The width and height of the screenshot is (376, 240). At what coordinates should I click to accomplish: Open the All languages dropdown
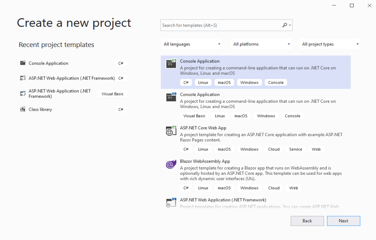pyautogui.click(x=191, y=44)
